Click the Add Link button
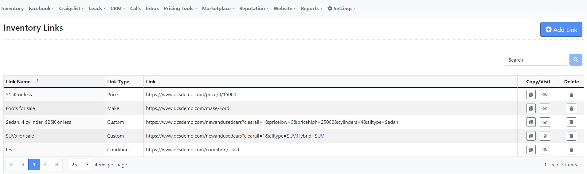This screenshot has height=174, width=587. click(x=561, y=29)
